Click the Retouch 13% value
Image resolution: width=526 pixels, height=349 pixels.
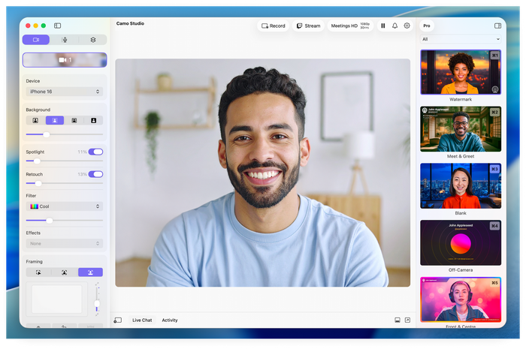[82, 174]
